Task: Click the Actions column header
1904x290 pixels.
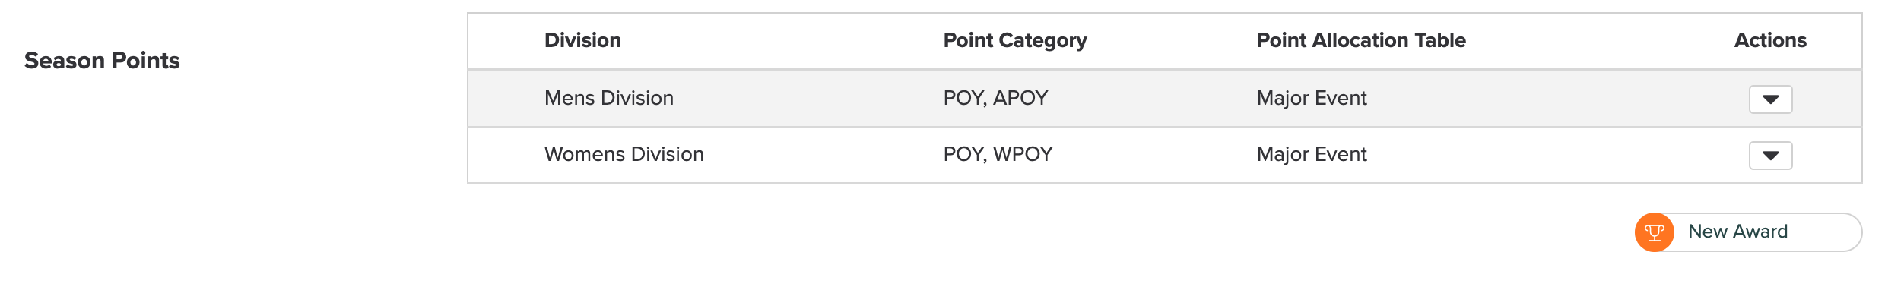Action: [1770, 40]
